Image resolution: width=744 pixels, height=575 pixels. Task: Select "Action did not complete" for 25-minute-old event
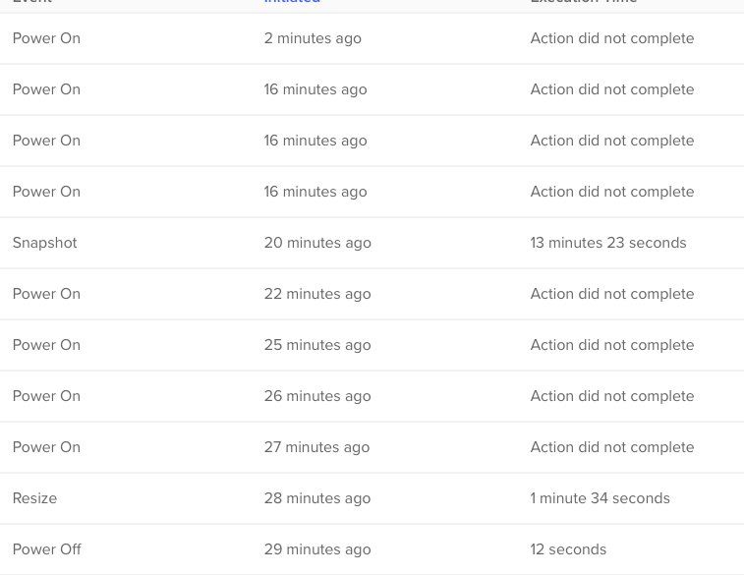(612, 345)
